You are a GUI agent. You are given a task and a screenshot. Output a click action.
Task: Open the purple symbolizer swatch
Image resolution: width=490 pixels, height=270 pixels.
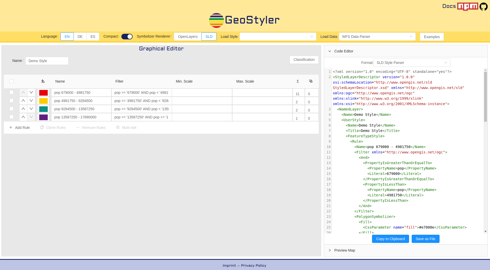(x=43, y=117)
